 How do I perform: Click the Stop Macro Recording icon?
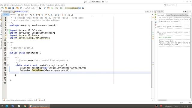65,15
